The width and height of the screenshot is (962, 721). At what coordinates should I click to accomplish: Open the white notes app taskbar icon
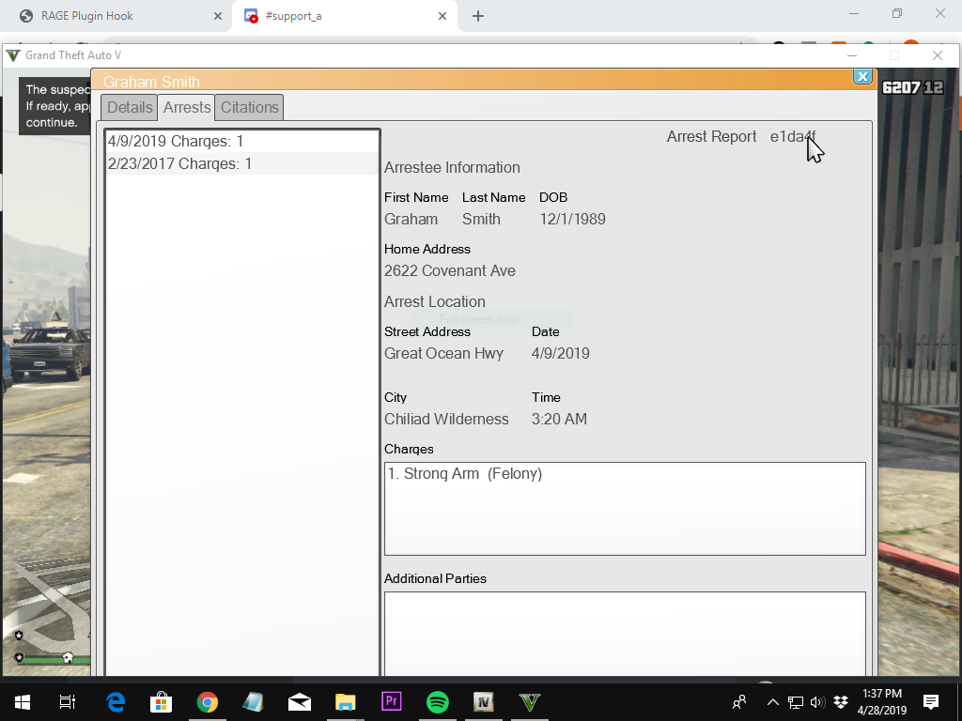[254, 702]
